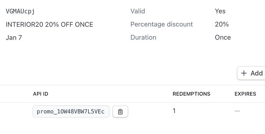Click the redemptions count of 1

pyautogui.click(x=174, y=111)
